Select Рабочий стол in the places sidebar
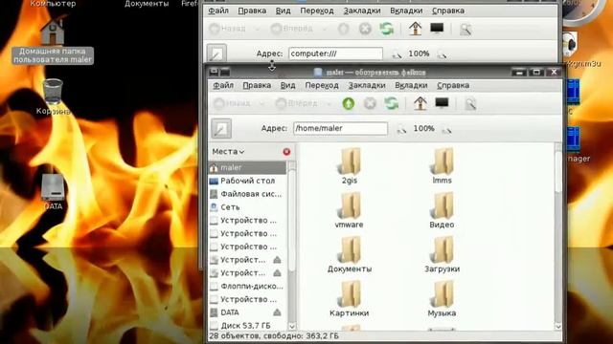Image resolution: width=613 pixels, height=344 pixels. [x=247, y=181]
